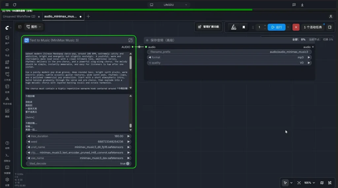Open the Apps (应用) sidebar panel
The width and height of the screenshot is (338, 188).
tap(7, 88)
